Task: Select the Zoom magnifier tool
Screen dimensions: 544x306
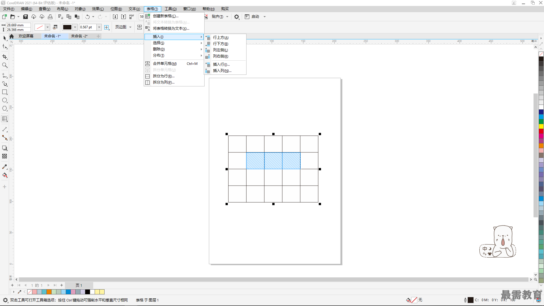Action: click(5, 65)
